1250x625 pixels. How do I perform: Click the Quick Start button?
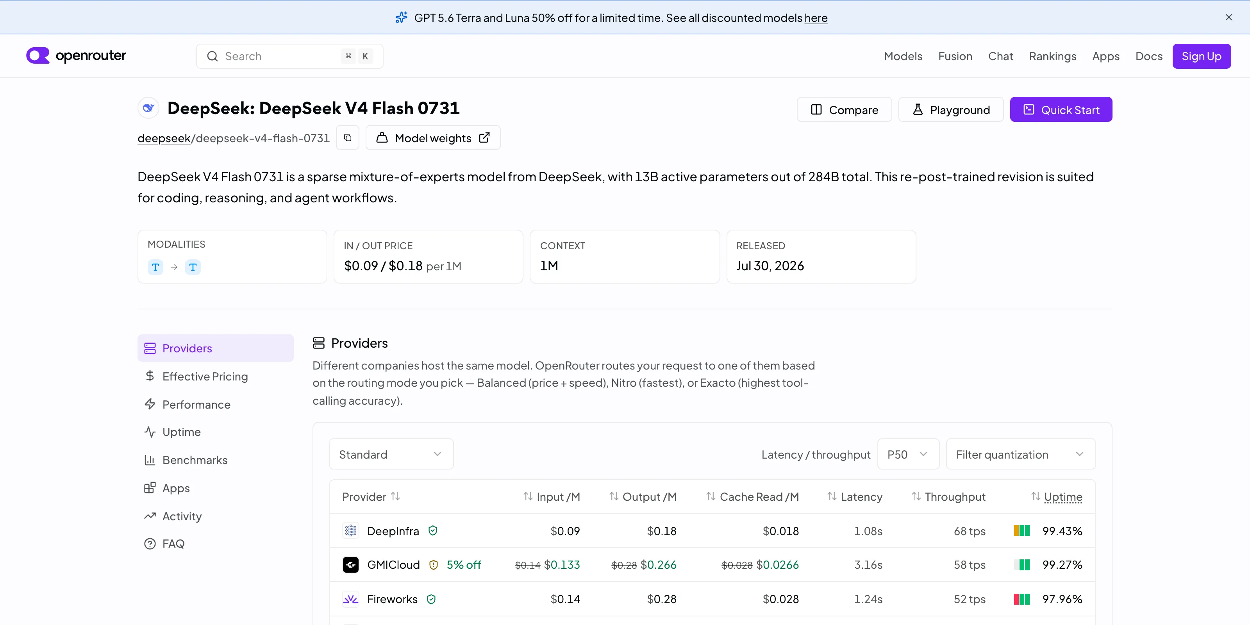1061,110
